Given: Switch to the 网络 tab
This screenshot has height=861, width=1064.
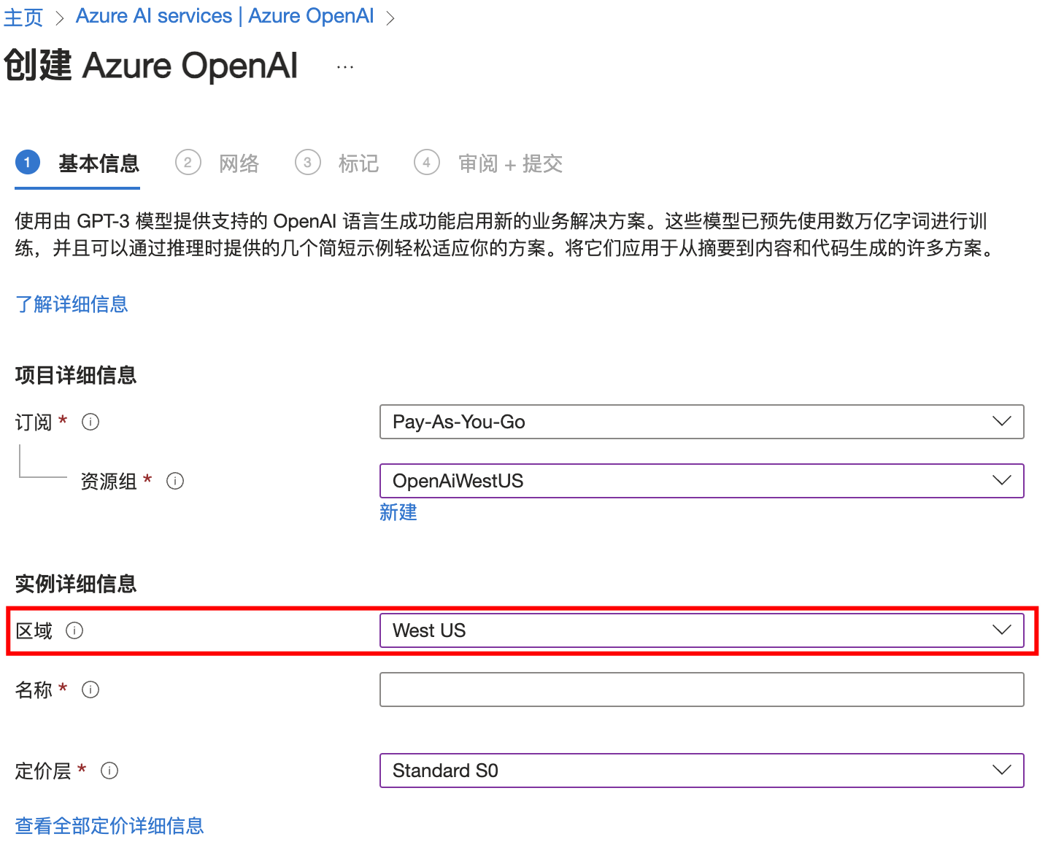Looking at the screenshot, I should [x=217, y=163].
